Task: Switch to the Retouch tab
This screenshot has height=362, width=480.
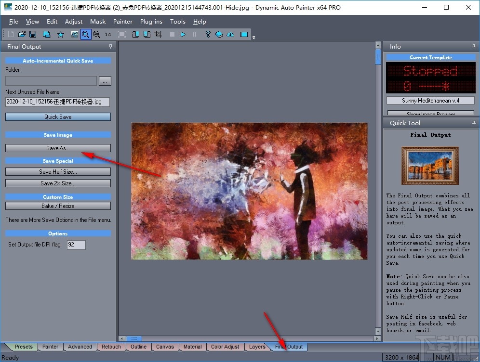Action: click(111, 347)
